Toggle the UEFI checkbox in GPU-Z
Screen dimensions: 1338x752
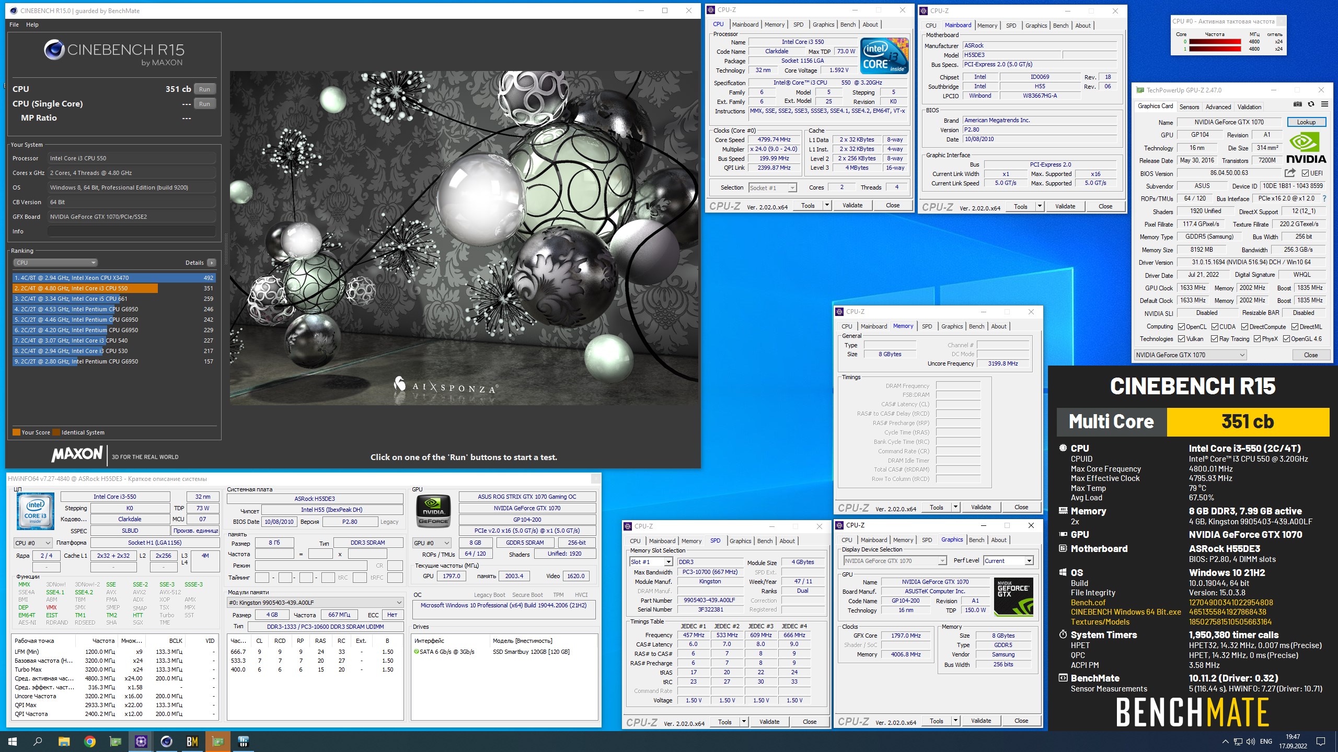1305,173
